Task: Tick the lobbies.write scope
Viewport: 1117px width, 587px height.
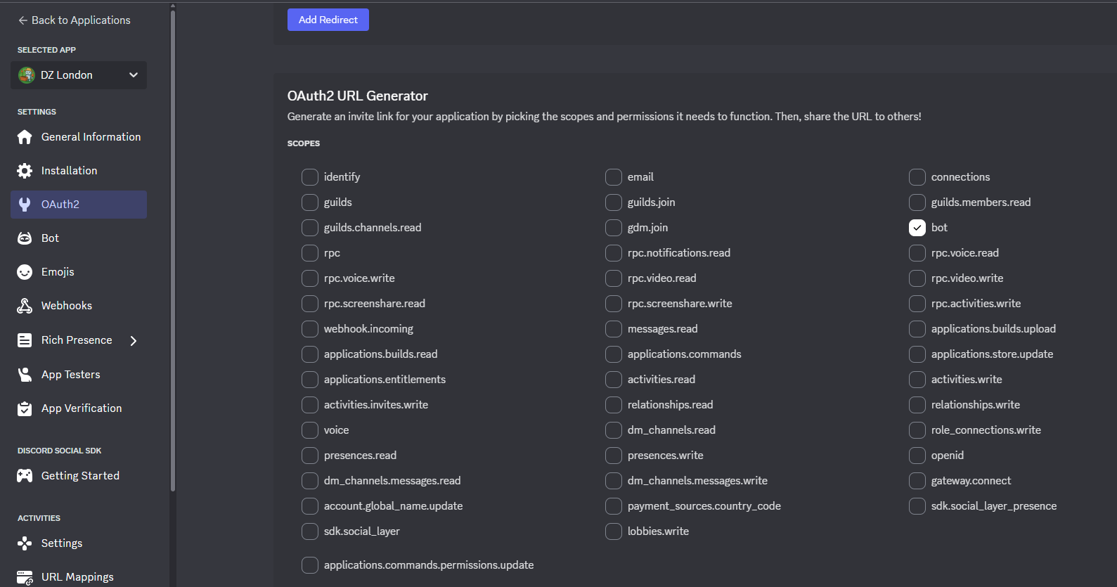Action: (x=614, y=531)
